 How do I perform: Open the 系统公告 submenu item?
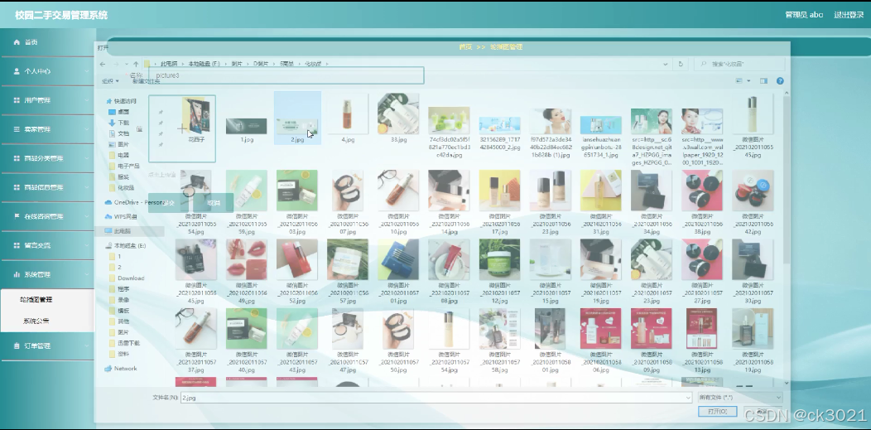click(x=36, y=321)
